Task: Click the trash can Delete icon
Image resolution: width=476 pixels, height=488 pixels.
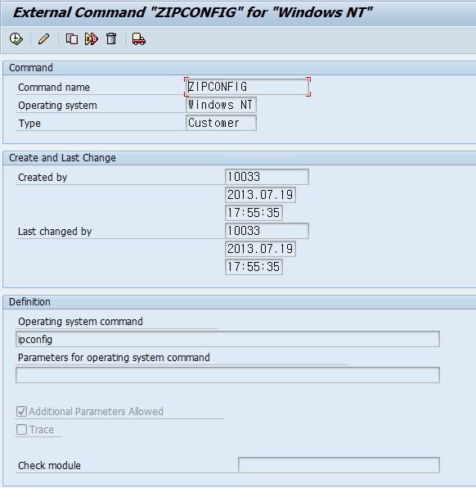Action: 111,39
